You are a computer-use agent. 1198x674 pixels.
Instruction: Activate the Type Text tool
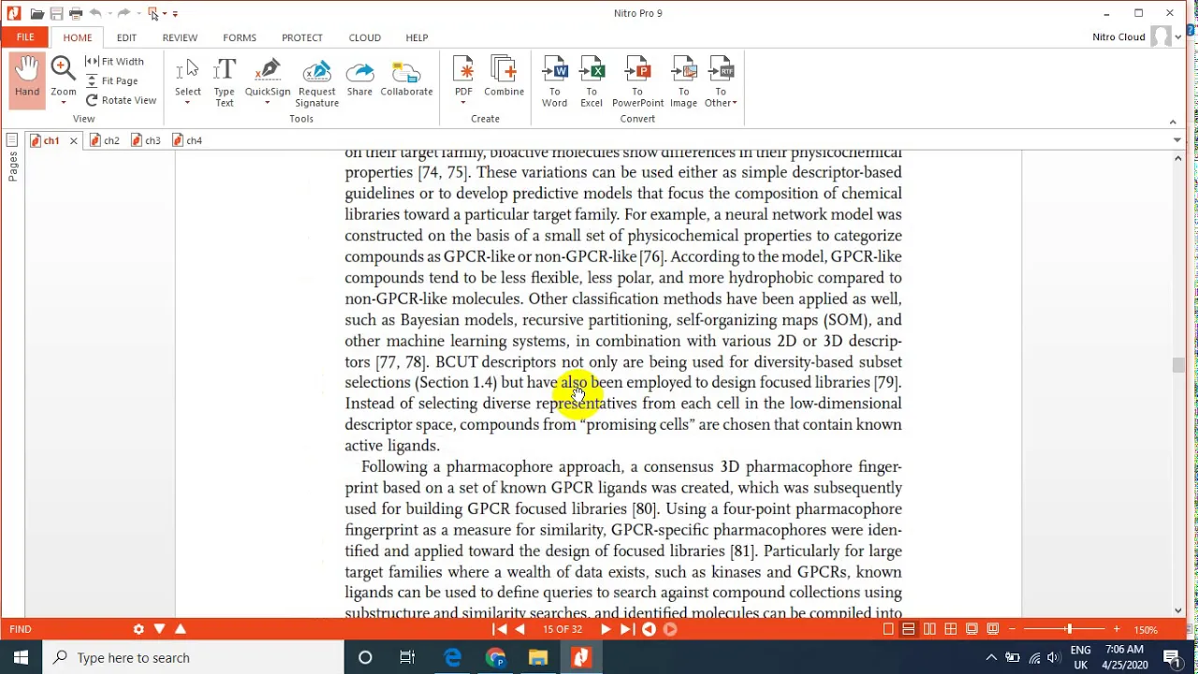click(x=225, y=82)
